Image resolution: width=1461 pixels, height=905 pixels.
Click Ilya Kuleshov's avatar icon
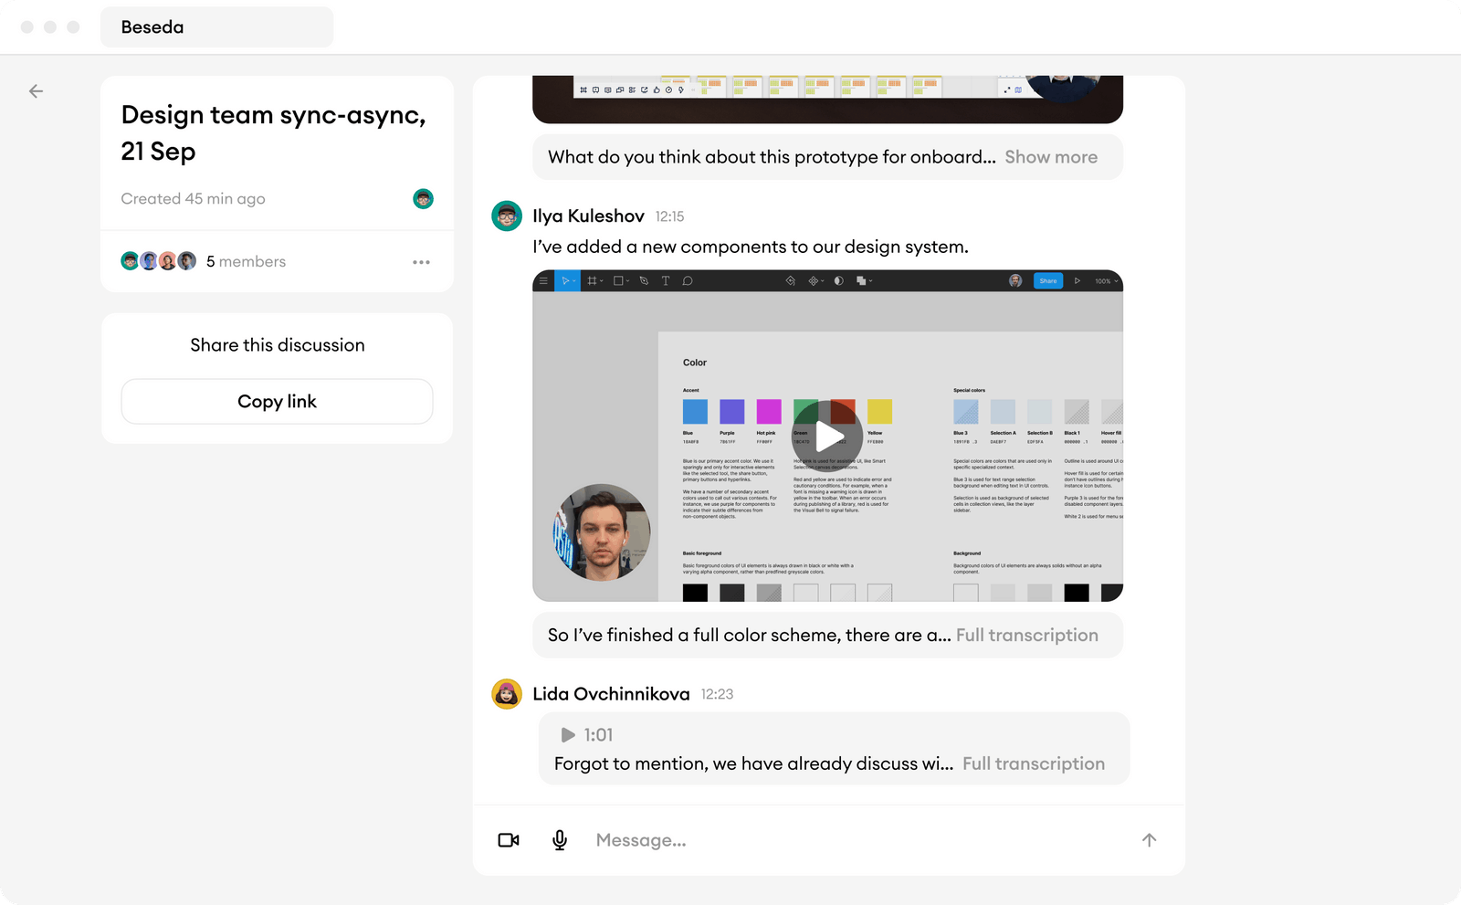pos(507,216)
